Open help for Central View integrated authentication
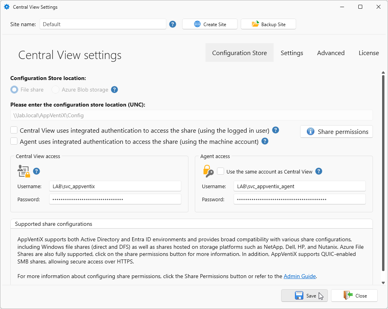Screen dimensions: 388x309 tap(276, 130)
